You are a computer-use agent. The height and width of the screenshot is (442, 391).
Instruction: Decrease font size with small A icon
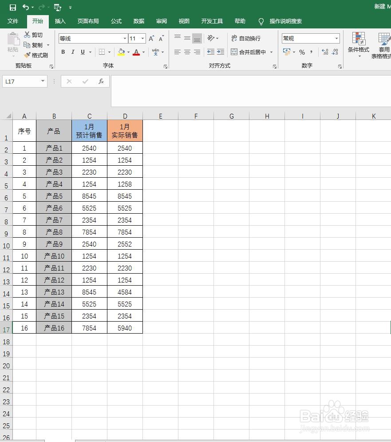(x=161, y=38)
